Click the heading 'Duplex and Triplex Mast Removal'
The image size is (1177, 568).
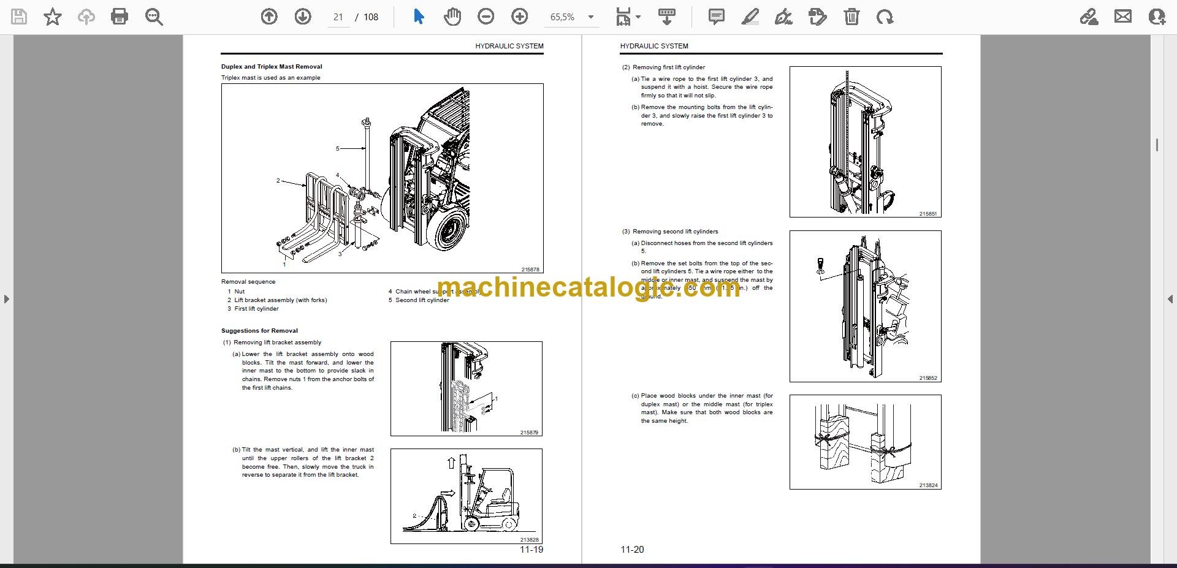pos(272,67)
